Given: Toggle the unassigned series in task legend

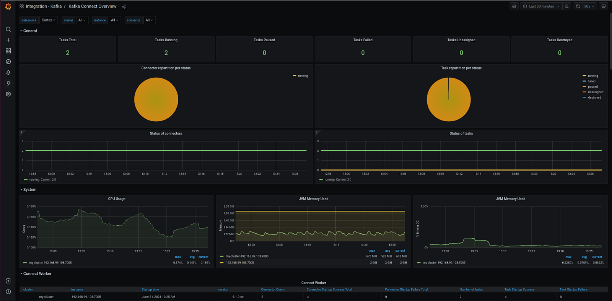Looking at the screenshot, I should [x=595, y=92].
